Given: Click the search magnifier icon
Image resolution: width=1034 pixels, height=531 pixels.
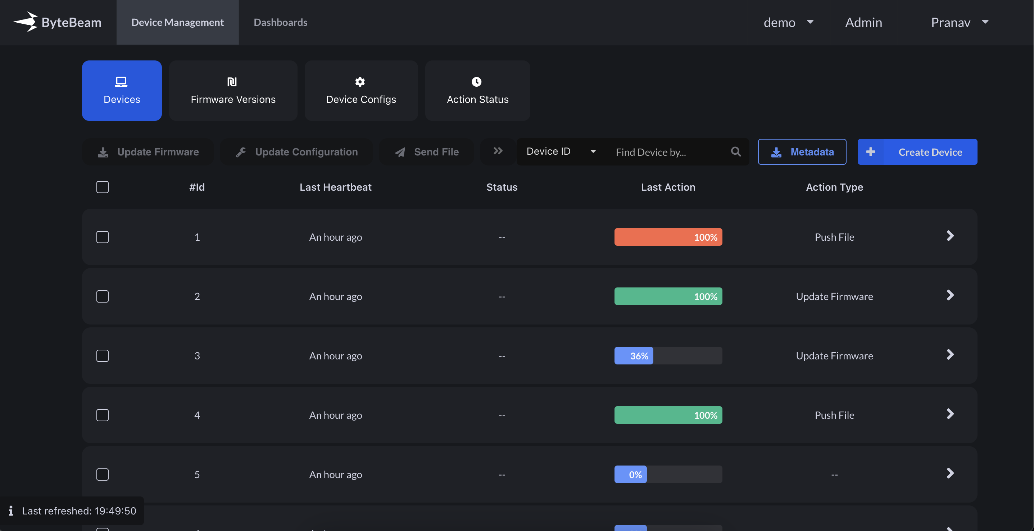Looking at the screenshot, I should pyautogui.click(x=736, y=152).
